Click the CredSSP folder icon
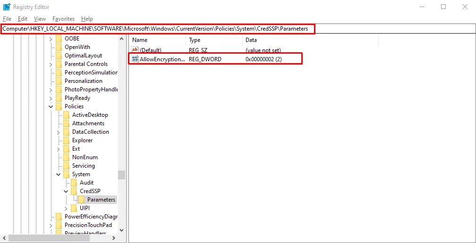Screen dimensions: 476x243 click(74, 191)
